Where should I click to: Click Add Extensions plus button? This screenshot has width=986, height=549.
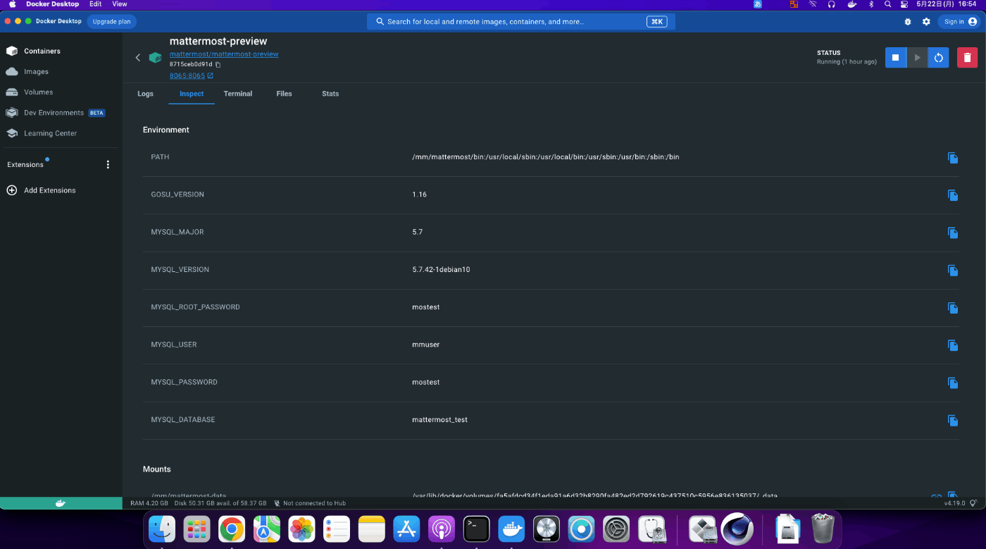(12, 190)
